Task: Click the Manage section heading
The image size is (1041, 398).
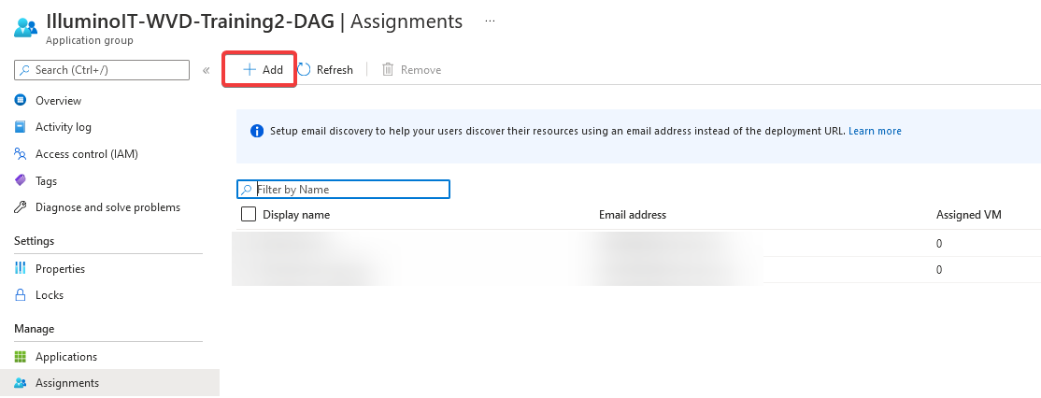Action: 34,329
